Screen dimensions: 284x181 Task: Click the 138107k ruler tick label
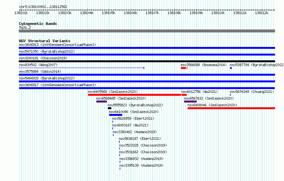click(152, 13)
